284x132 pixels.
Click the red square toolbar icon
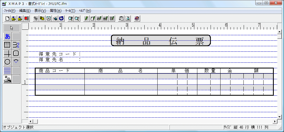pyautogui.click(x=26, y=18)
